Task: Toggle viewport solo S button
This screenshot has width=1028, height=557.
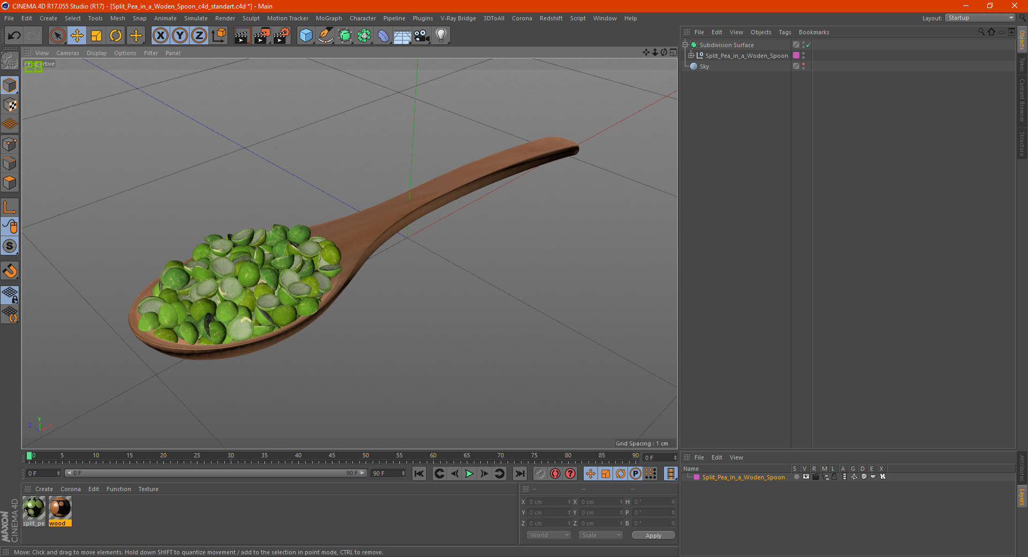Action: tap(10, 246)
